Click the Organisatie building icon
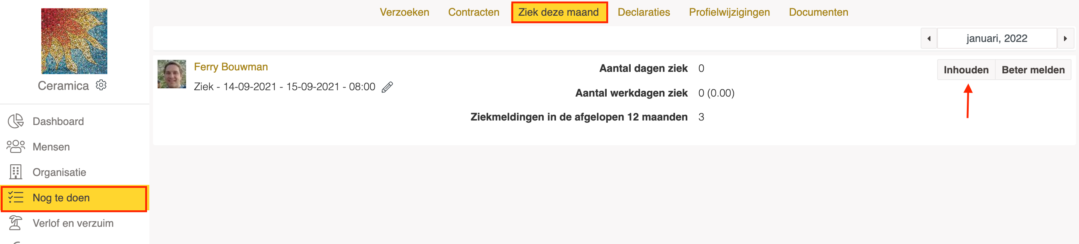 [16, 172]
